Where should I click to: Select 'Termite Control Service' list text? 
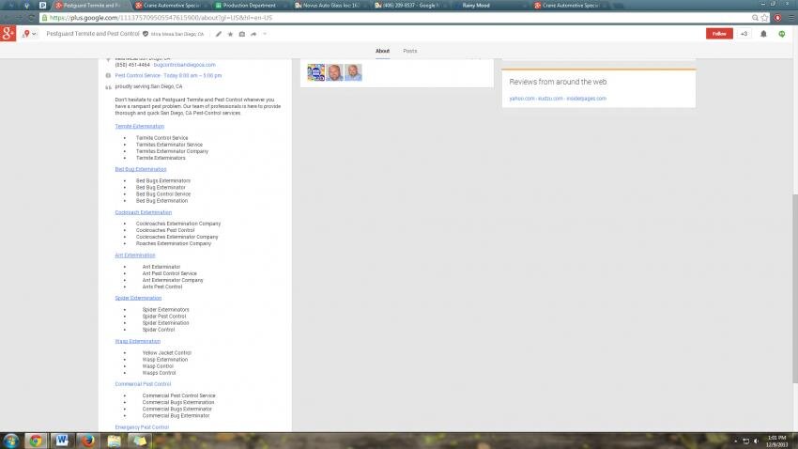coord(161,138)
